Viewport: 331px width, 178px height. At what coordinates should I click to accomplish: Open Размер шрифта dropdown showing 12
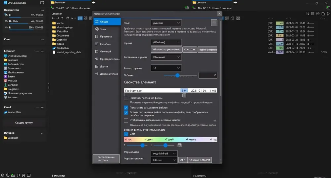pyautogui.click(x=166, y=68)
